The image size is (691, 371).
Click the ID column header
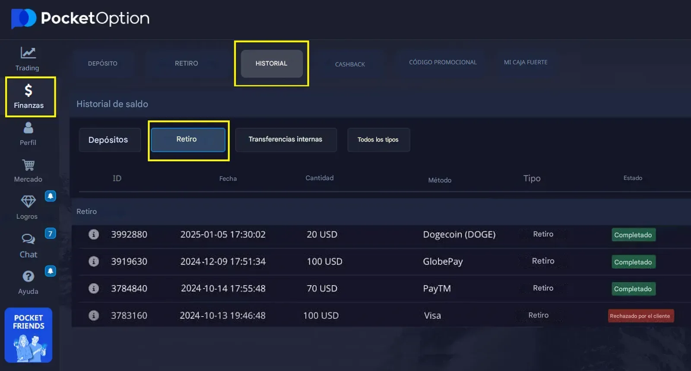[117, 178]
